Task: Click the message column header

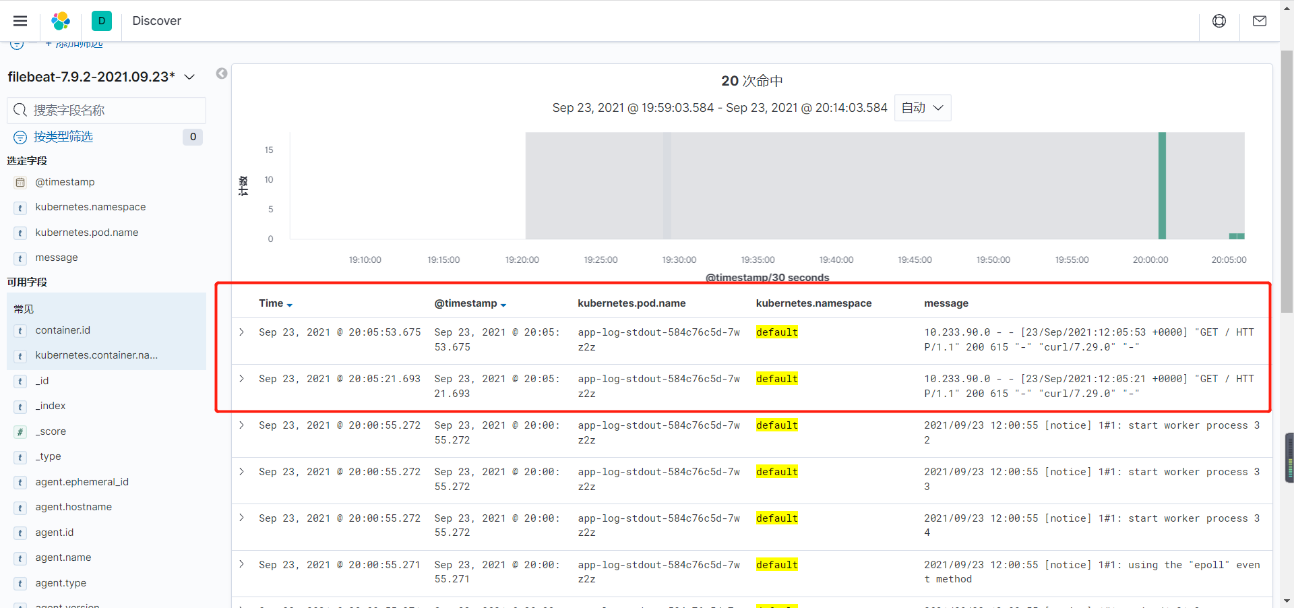Action: pos(946,303)
